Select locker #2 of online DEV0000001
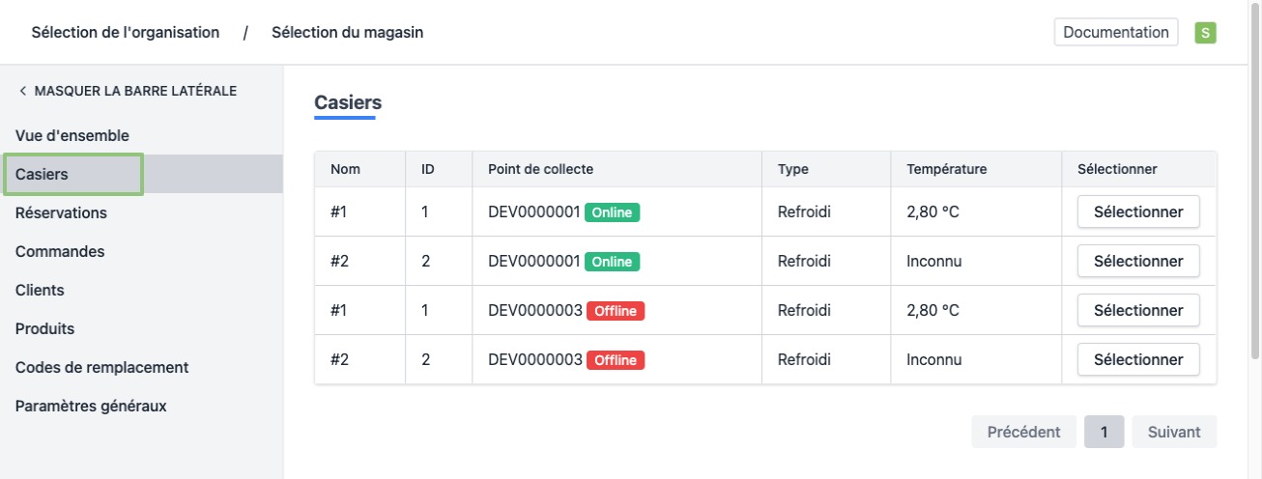Image resolution: width=1262 pixels, height=479 pixels. pos(1137,261)
